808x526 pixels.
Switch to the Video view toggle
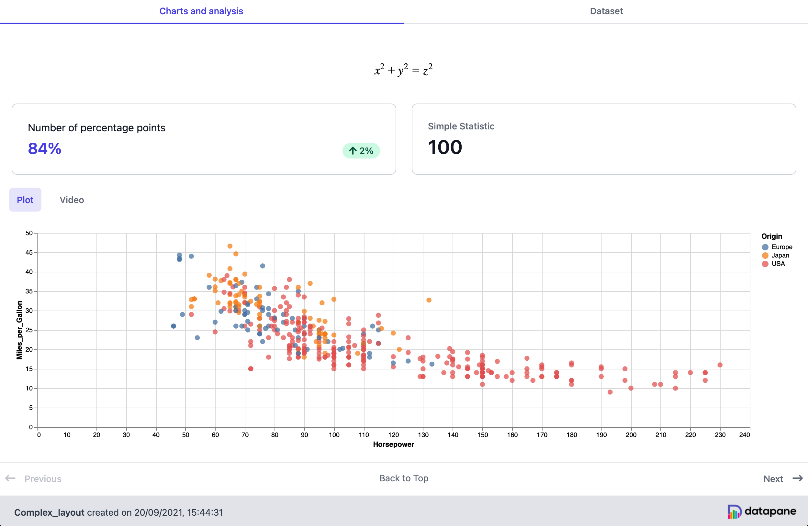click(x=72, y=200)
